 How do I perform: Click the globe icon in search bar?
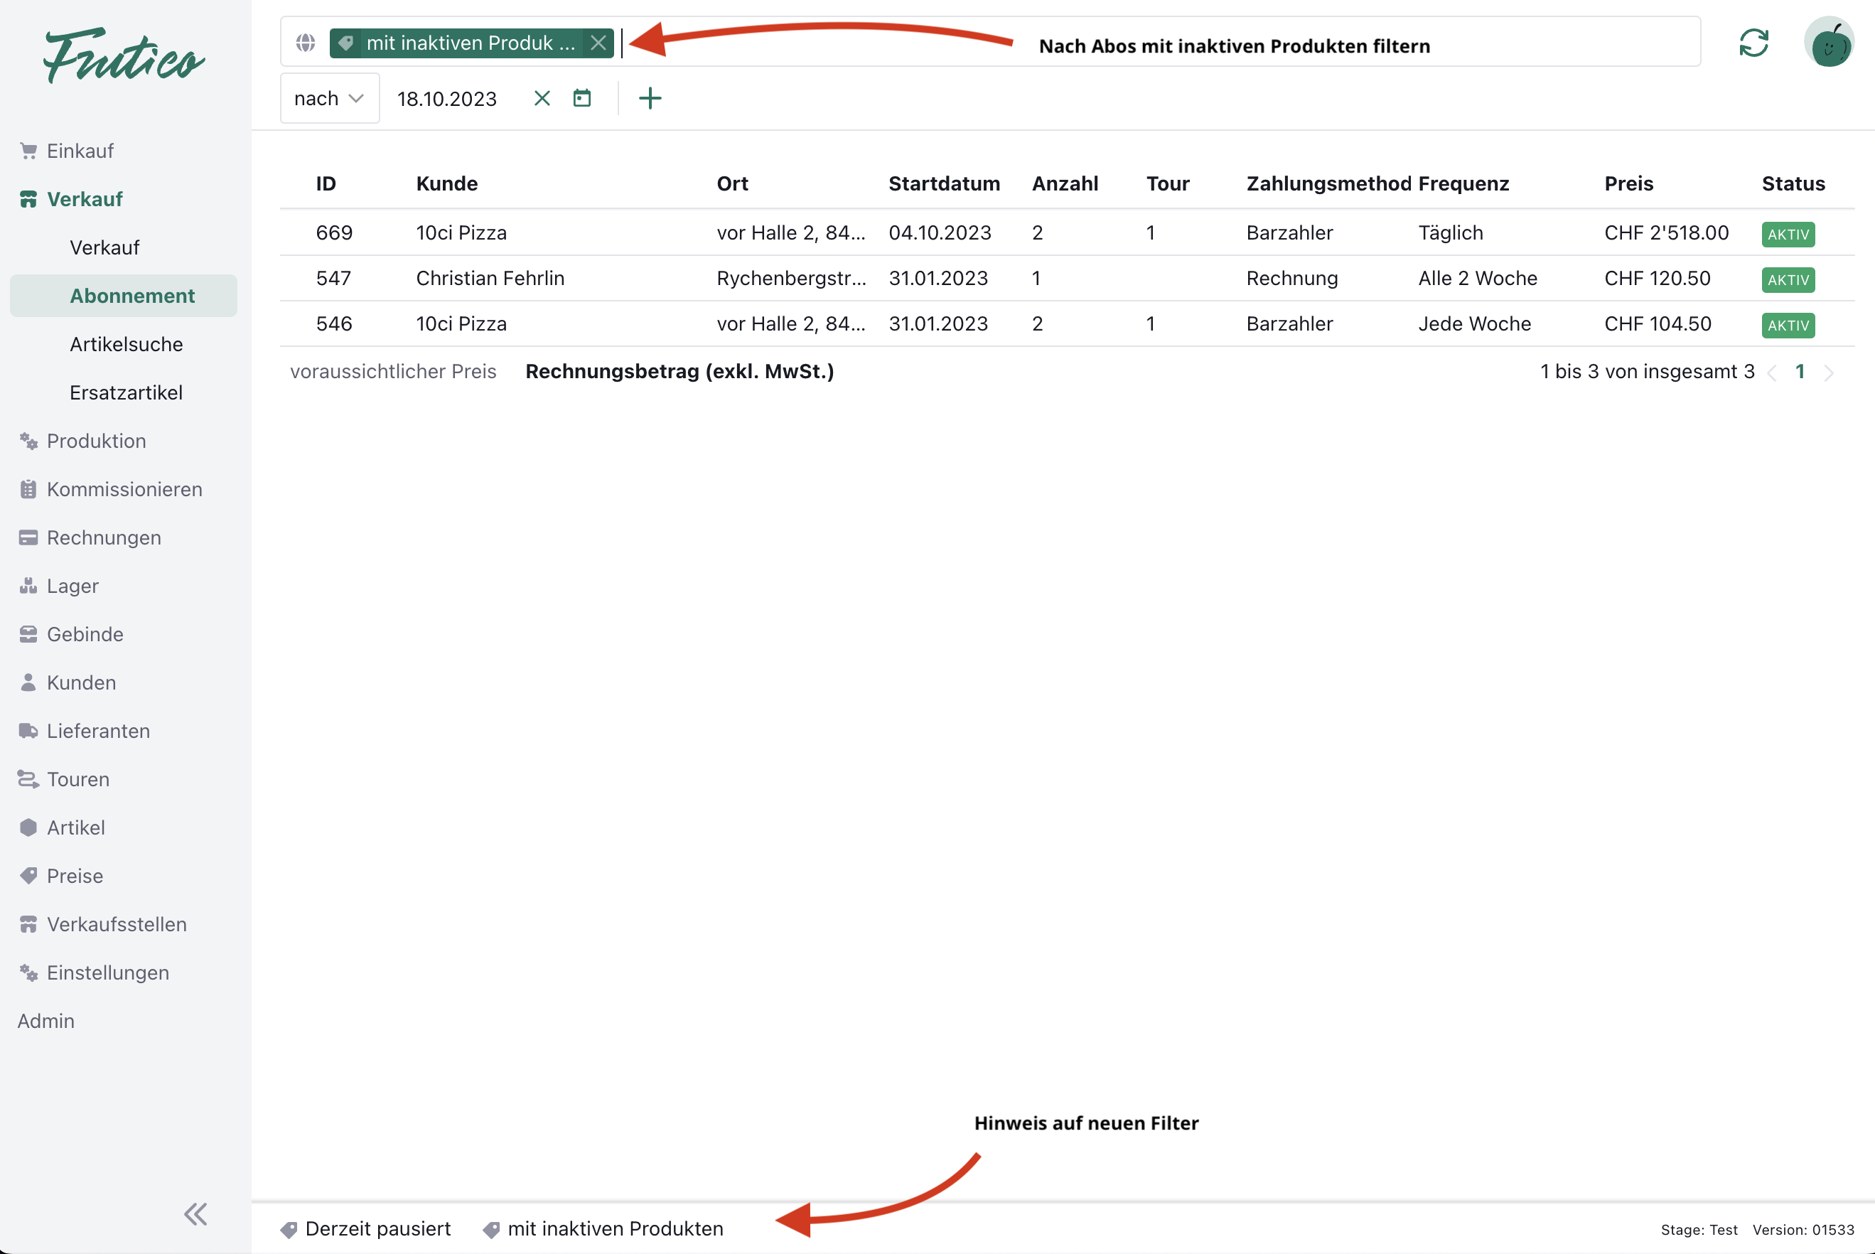[306, 43]
